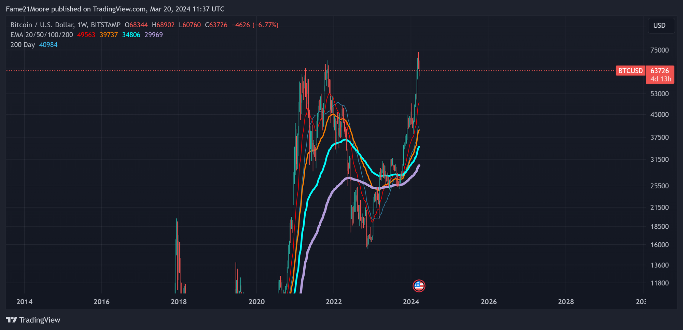Click the 21500 price axis label
The width and height of the screenshot is (683, 330).
click(659, 207)
